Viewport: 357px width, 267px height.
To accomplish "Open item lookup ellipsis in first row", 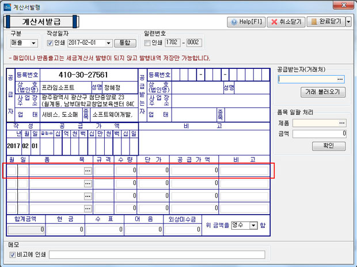I will pyautogui.click(x=88, y=171).
